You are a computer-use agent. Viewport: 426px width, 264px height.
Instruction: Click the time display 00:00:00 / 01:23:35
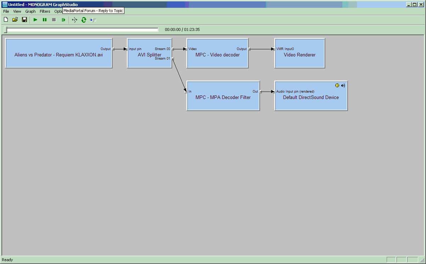click(x=182, y=30)
